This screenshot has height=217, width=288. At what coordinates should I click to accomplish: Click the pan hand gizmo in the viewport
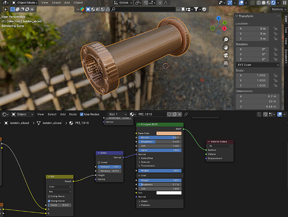click(226, 47)
